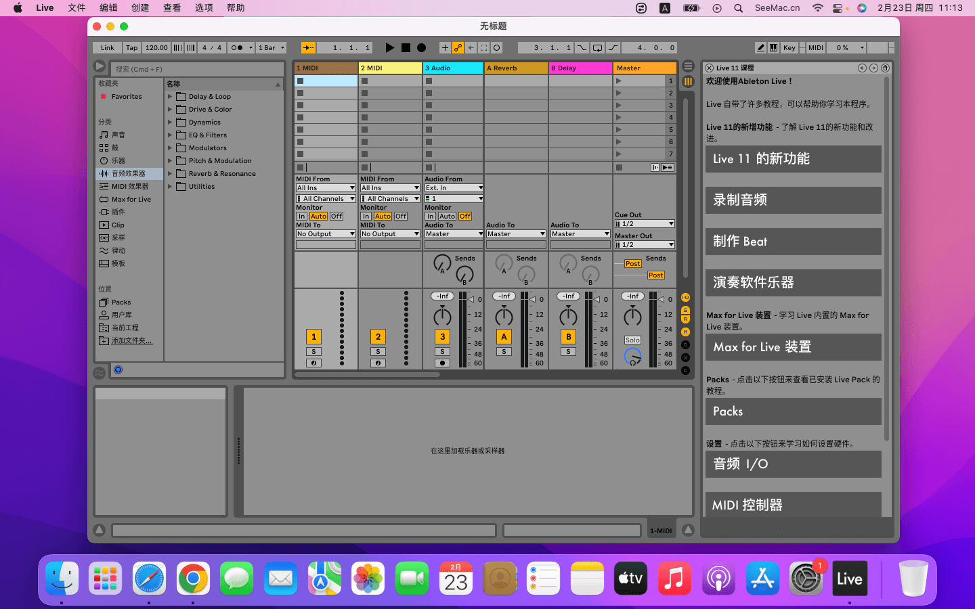975x609 pixels.
Task: Select Session View selector icon
Action: (688, 81)
